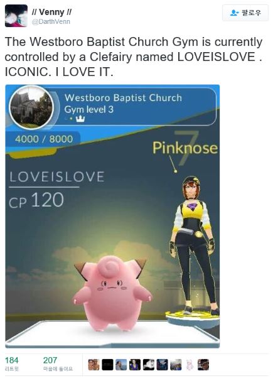
Task: Click the Westboro Baptist Church gym photo circle
Action: click(31, 107)
